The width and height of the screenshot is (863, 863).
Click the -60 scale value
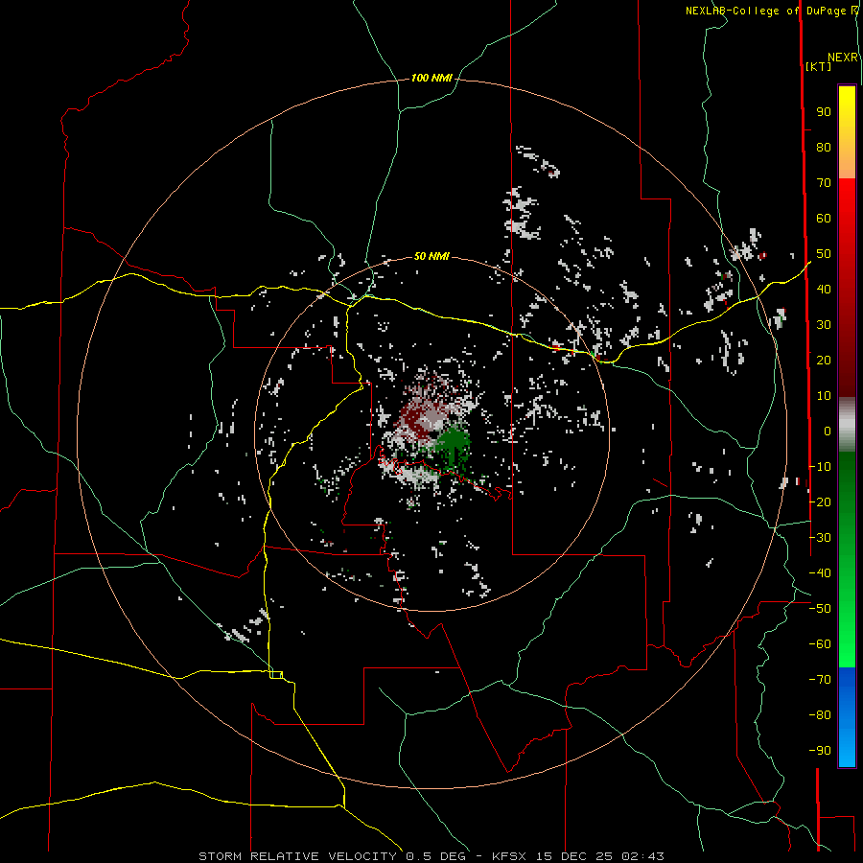tap(820, 644)
